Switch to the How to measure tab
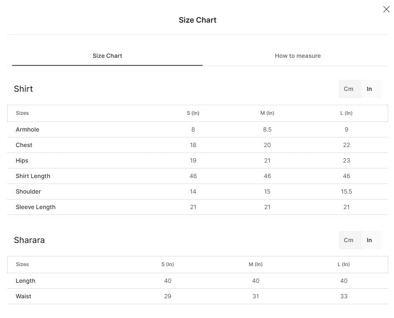The height and width of the screenshot is (318, 394). coord(298,56)
